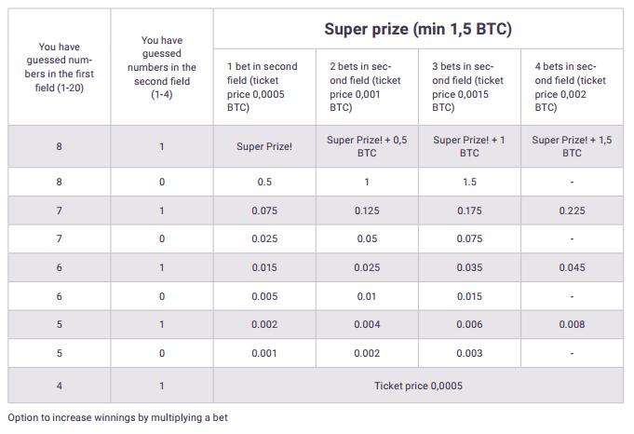This screenshot has height=434, width=634.
Task: Click the 0.225 prize cell
Action: coord(572,210)
